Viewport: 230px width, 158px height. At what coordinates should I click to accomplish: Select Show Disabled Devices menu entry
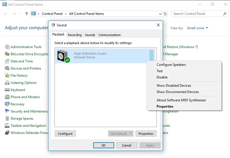pyautogui.click(x=174, y=86)
